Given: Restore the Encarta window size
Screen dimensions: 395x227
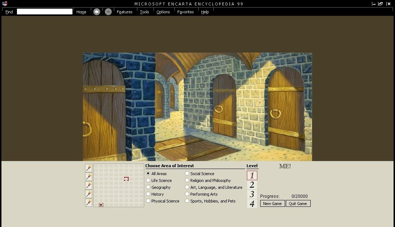Looking at the screenshot, I should [x=381, y=4].
